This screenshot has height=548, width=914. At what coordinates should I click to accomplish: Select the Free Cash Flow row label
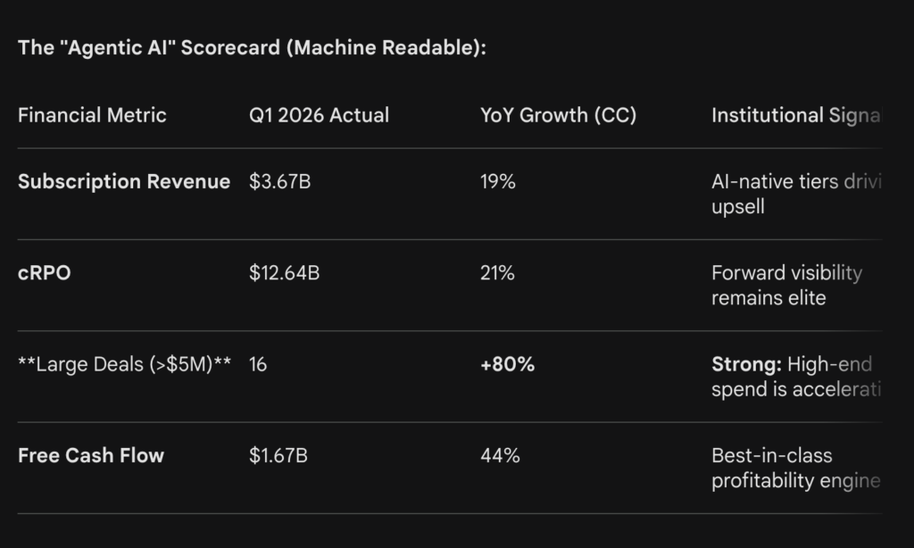(x=91, y=455)
